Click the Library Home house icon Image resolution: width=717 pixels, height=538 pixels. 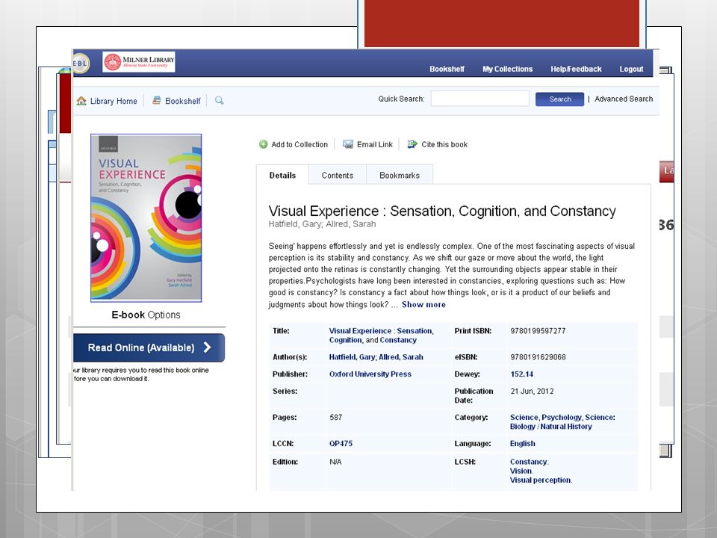click(81, 101)
